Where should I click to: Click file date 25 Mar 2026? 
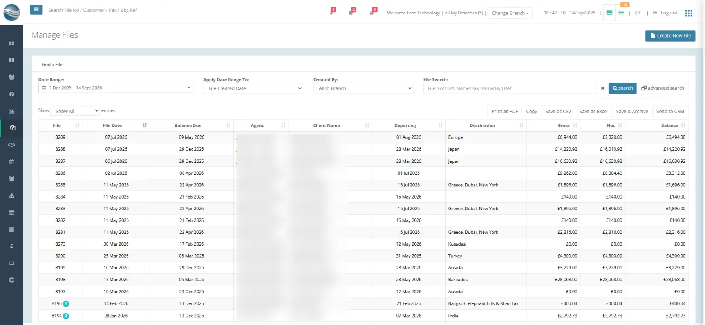coord(116,256)
